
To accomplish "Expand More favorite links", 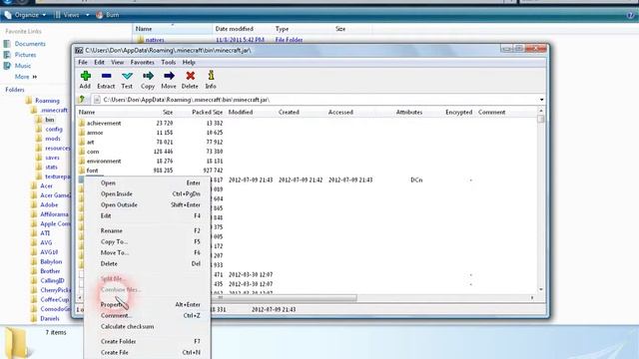I will tap(26, 77).
